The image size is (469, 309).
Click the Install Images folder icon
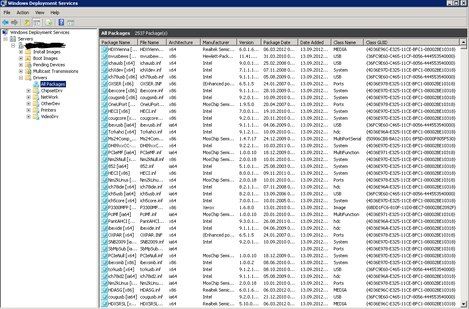(28, 52)
